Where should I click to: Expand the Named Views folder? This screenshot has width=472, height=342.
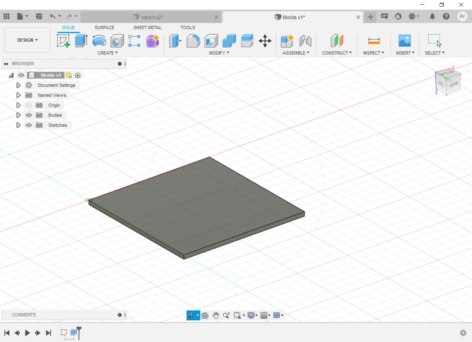point(18,95)
